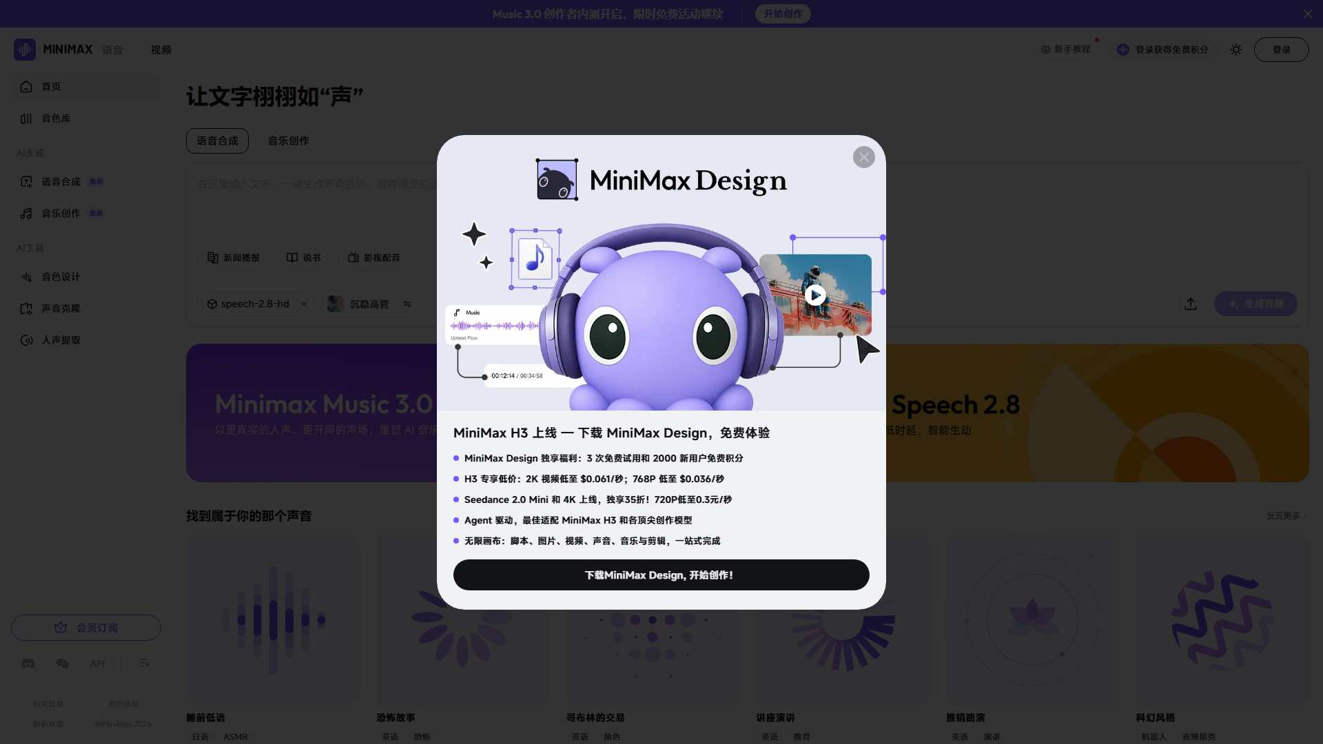Dismiss the top announcement banner

click(1307, 14)
